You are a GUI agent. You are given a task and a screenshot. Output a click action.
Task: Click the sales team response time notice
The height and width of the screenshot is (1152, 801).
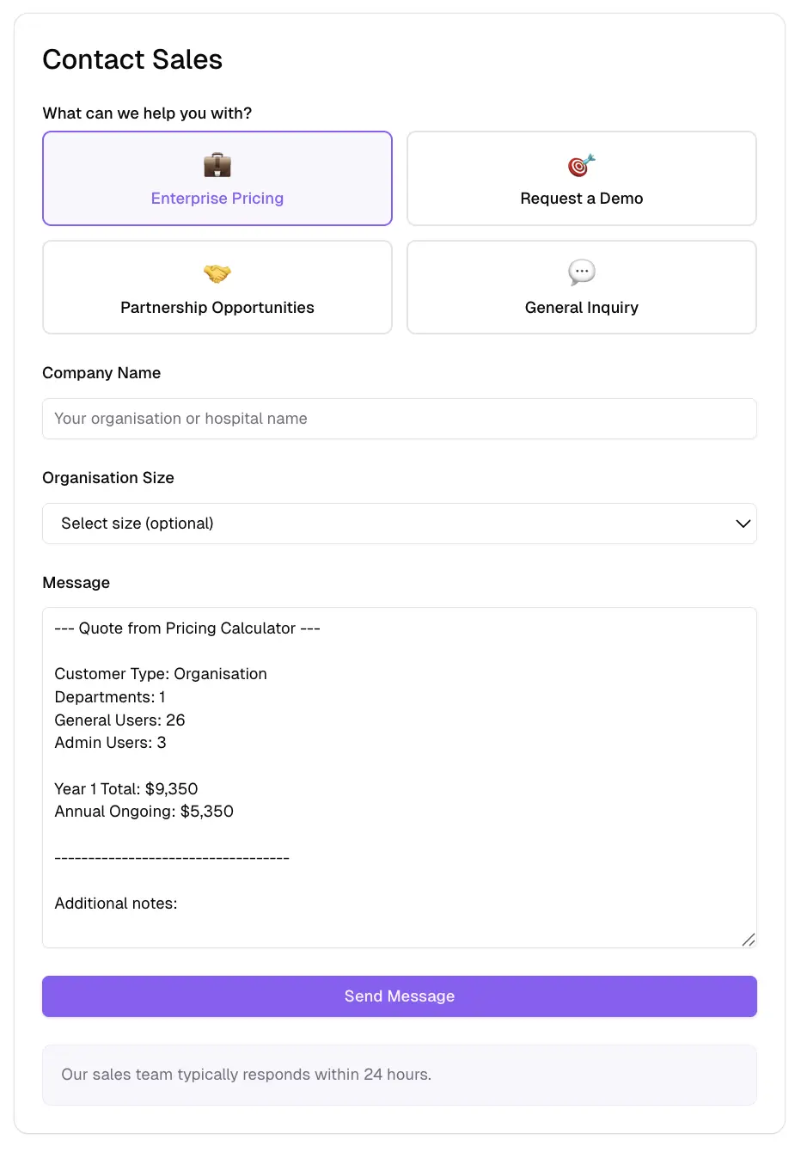246,1075
